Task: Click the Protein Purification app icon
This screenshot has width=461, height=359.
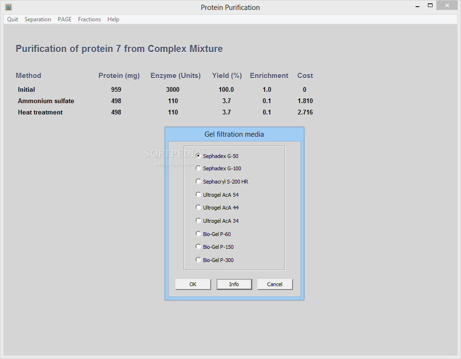Action: click(x=9, y=7)
